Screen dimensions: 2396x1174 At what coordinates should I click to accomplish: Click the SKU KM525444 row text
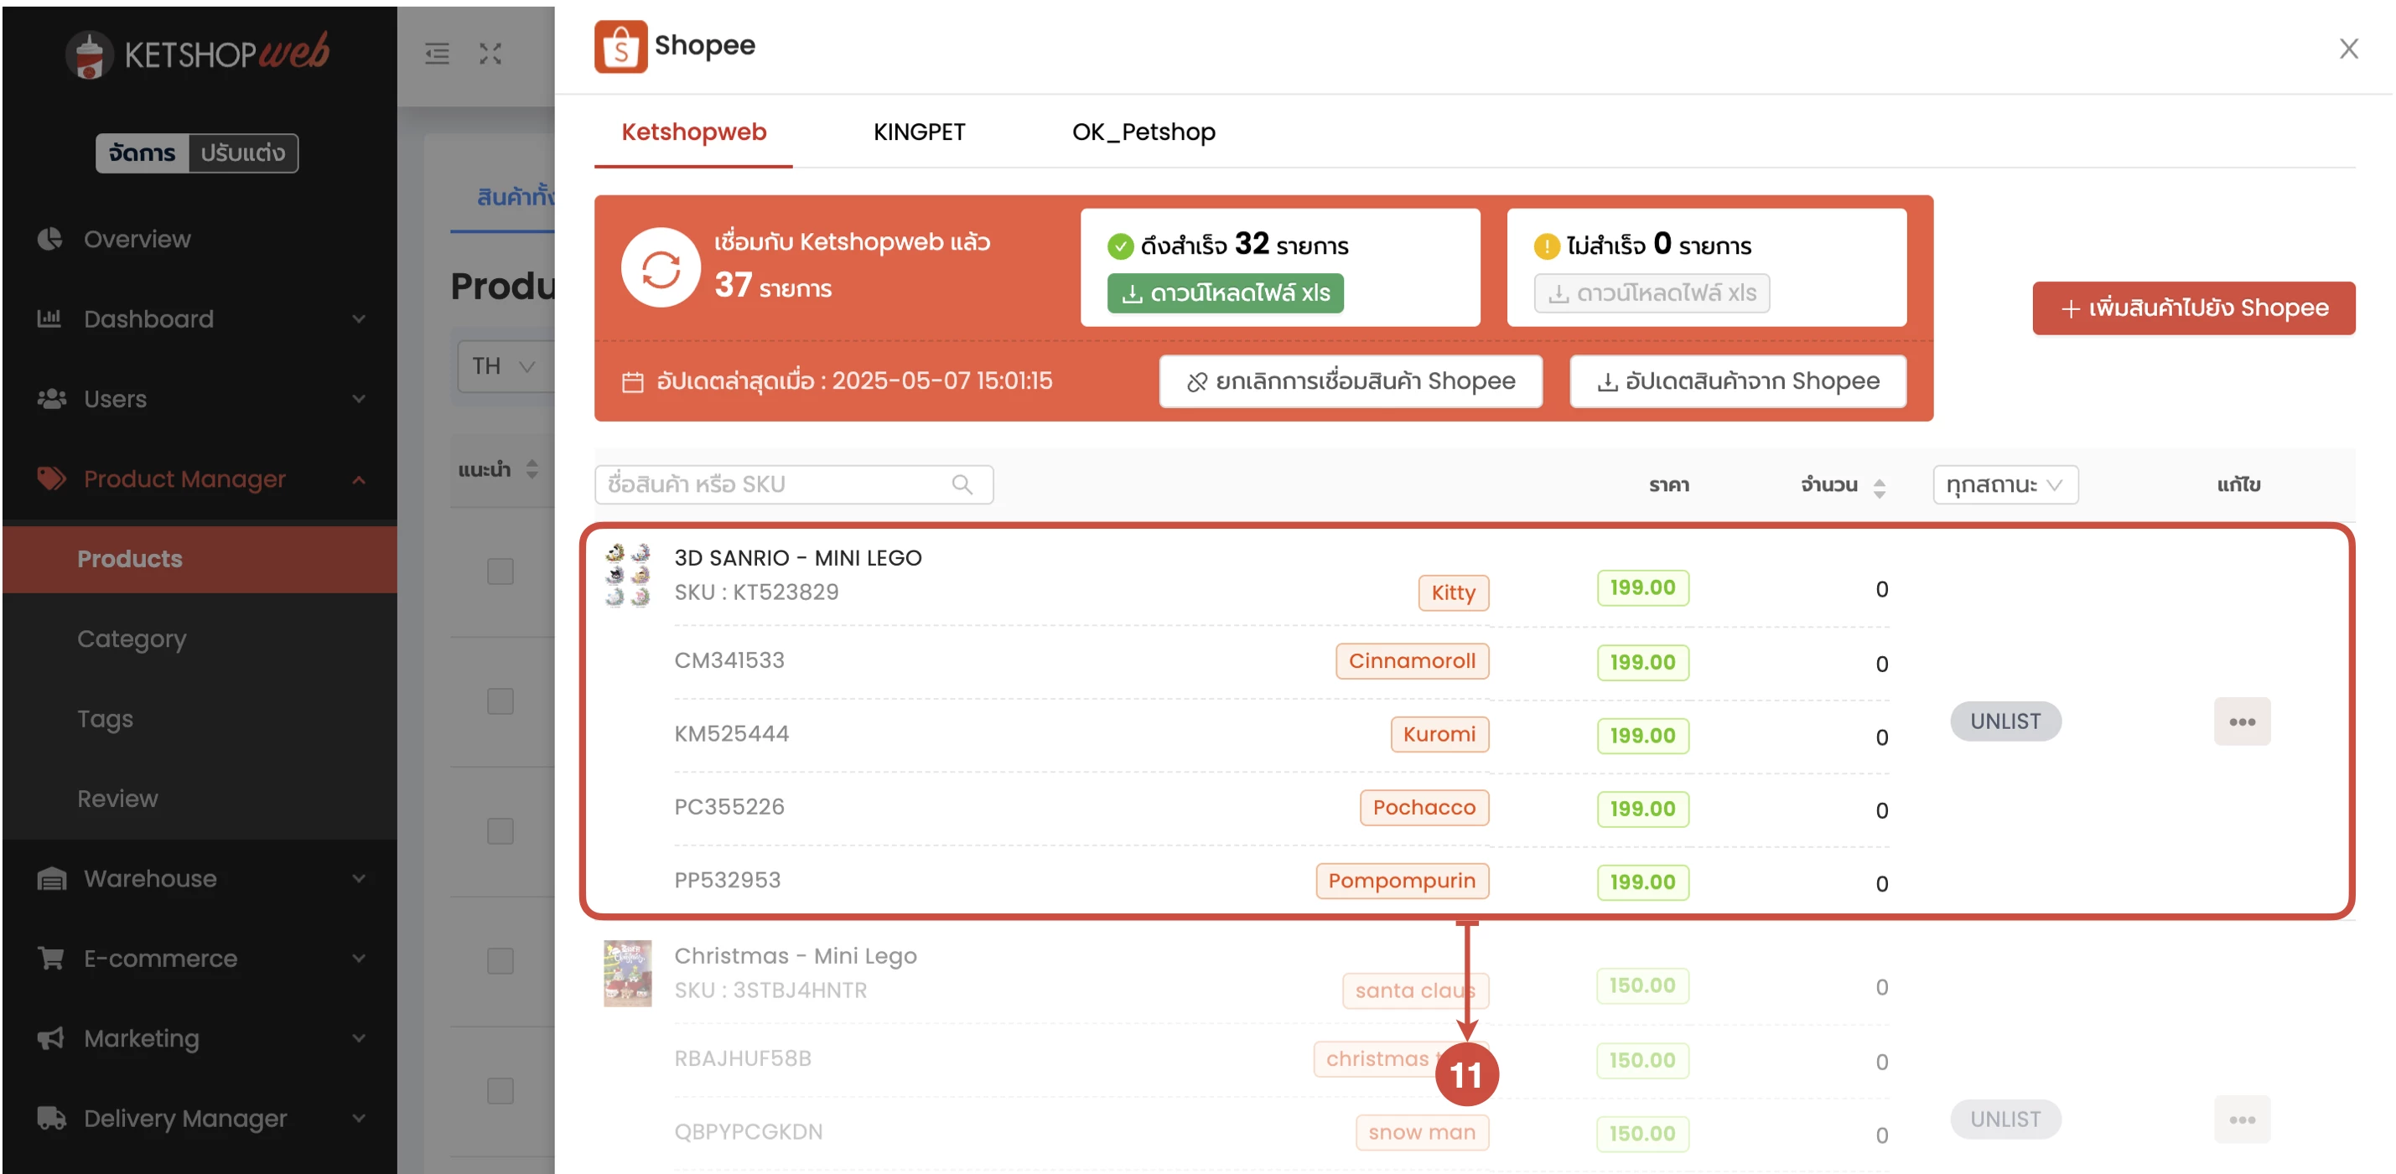pyautogui.click(x=731, y=733)
